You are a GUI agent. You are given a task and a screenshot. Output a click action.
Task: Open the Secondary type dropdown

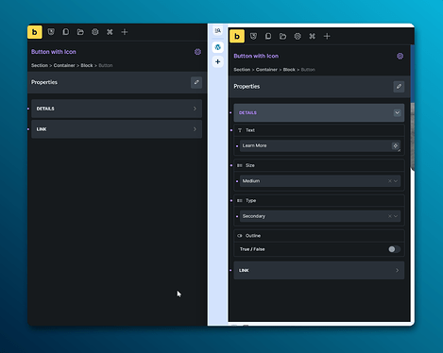(320, 216)
